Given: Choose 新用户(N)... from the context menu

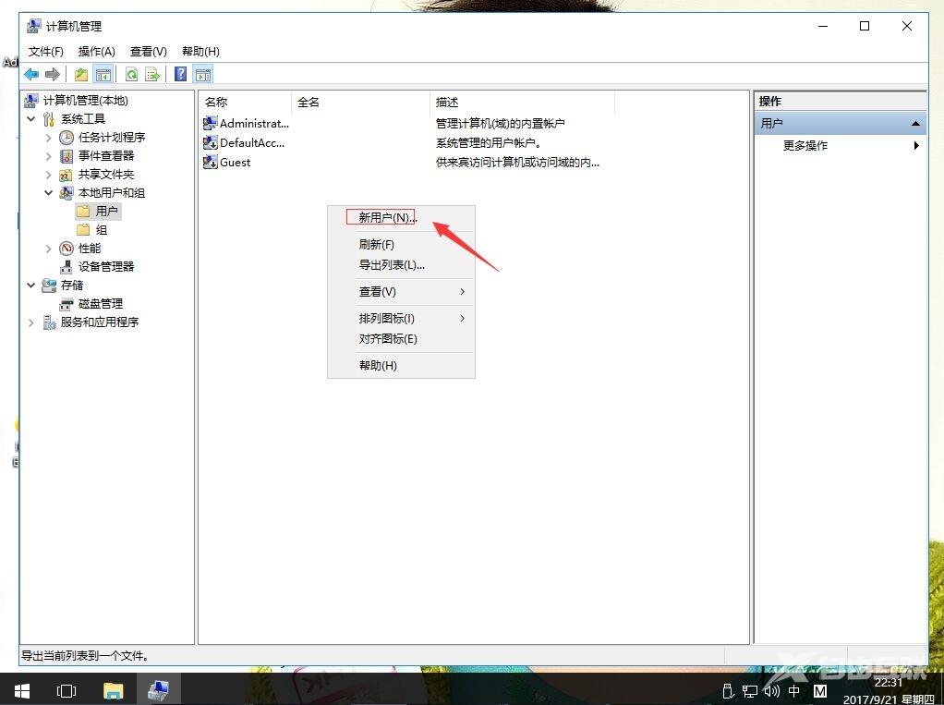Looking at the screenshot, I should click(x=387, y=217).
